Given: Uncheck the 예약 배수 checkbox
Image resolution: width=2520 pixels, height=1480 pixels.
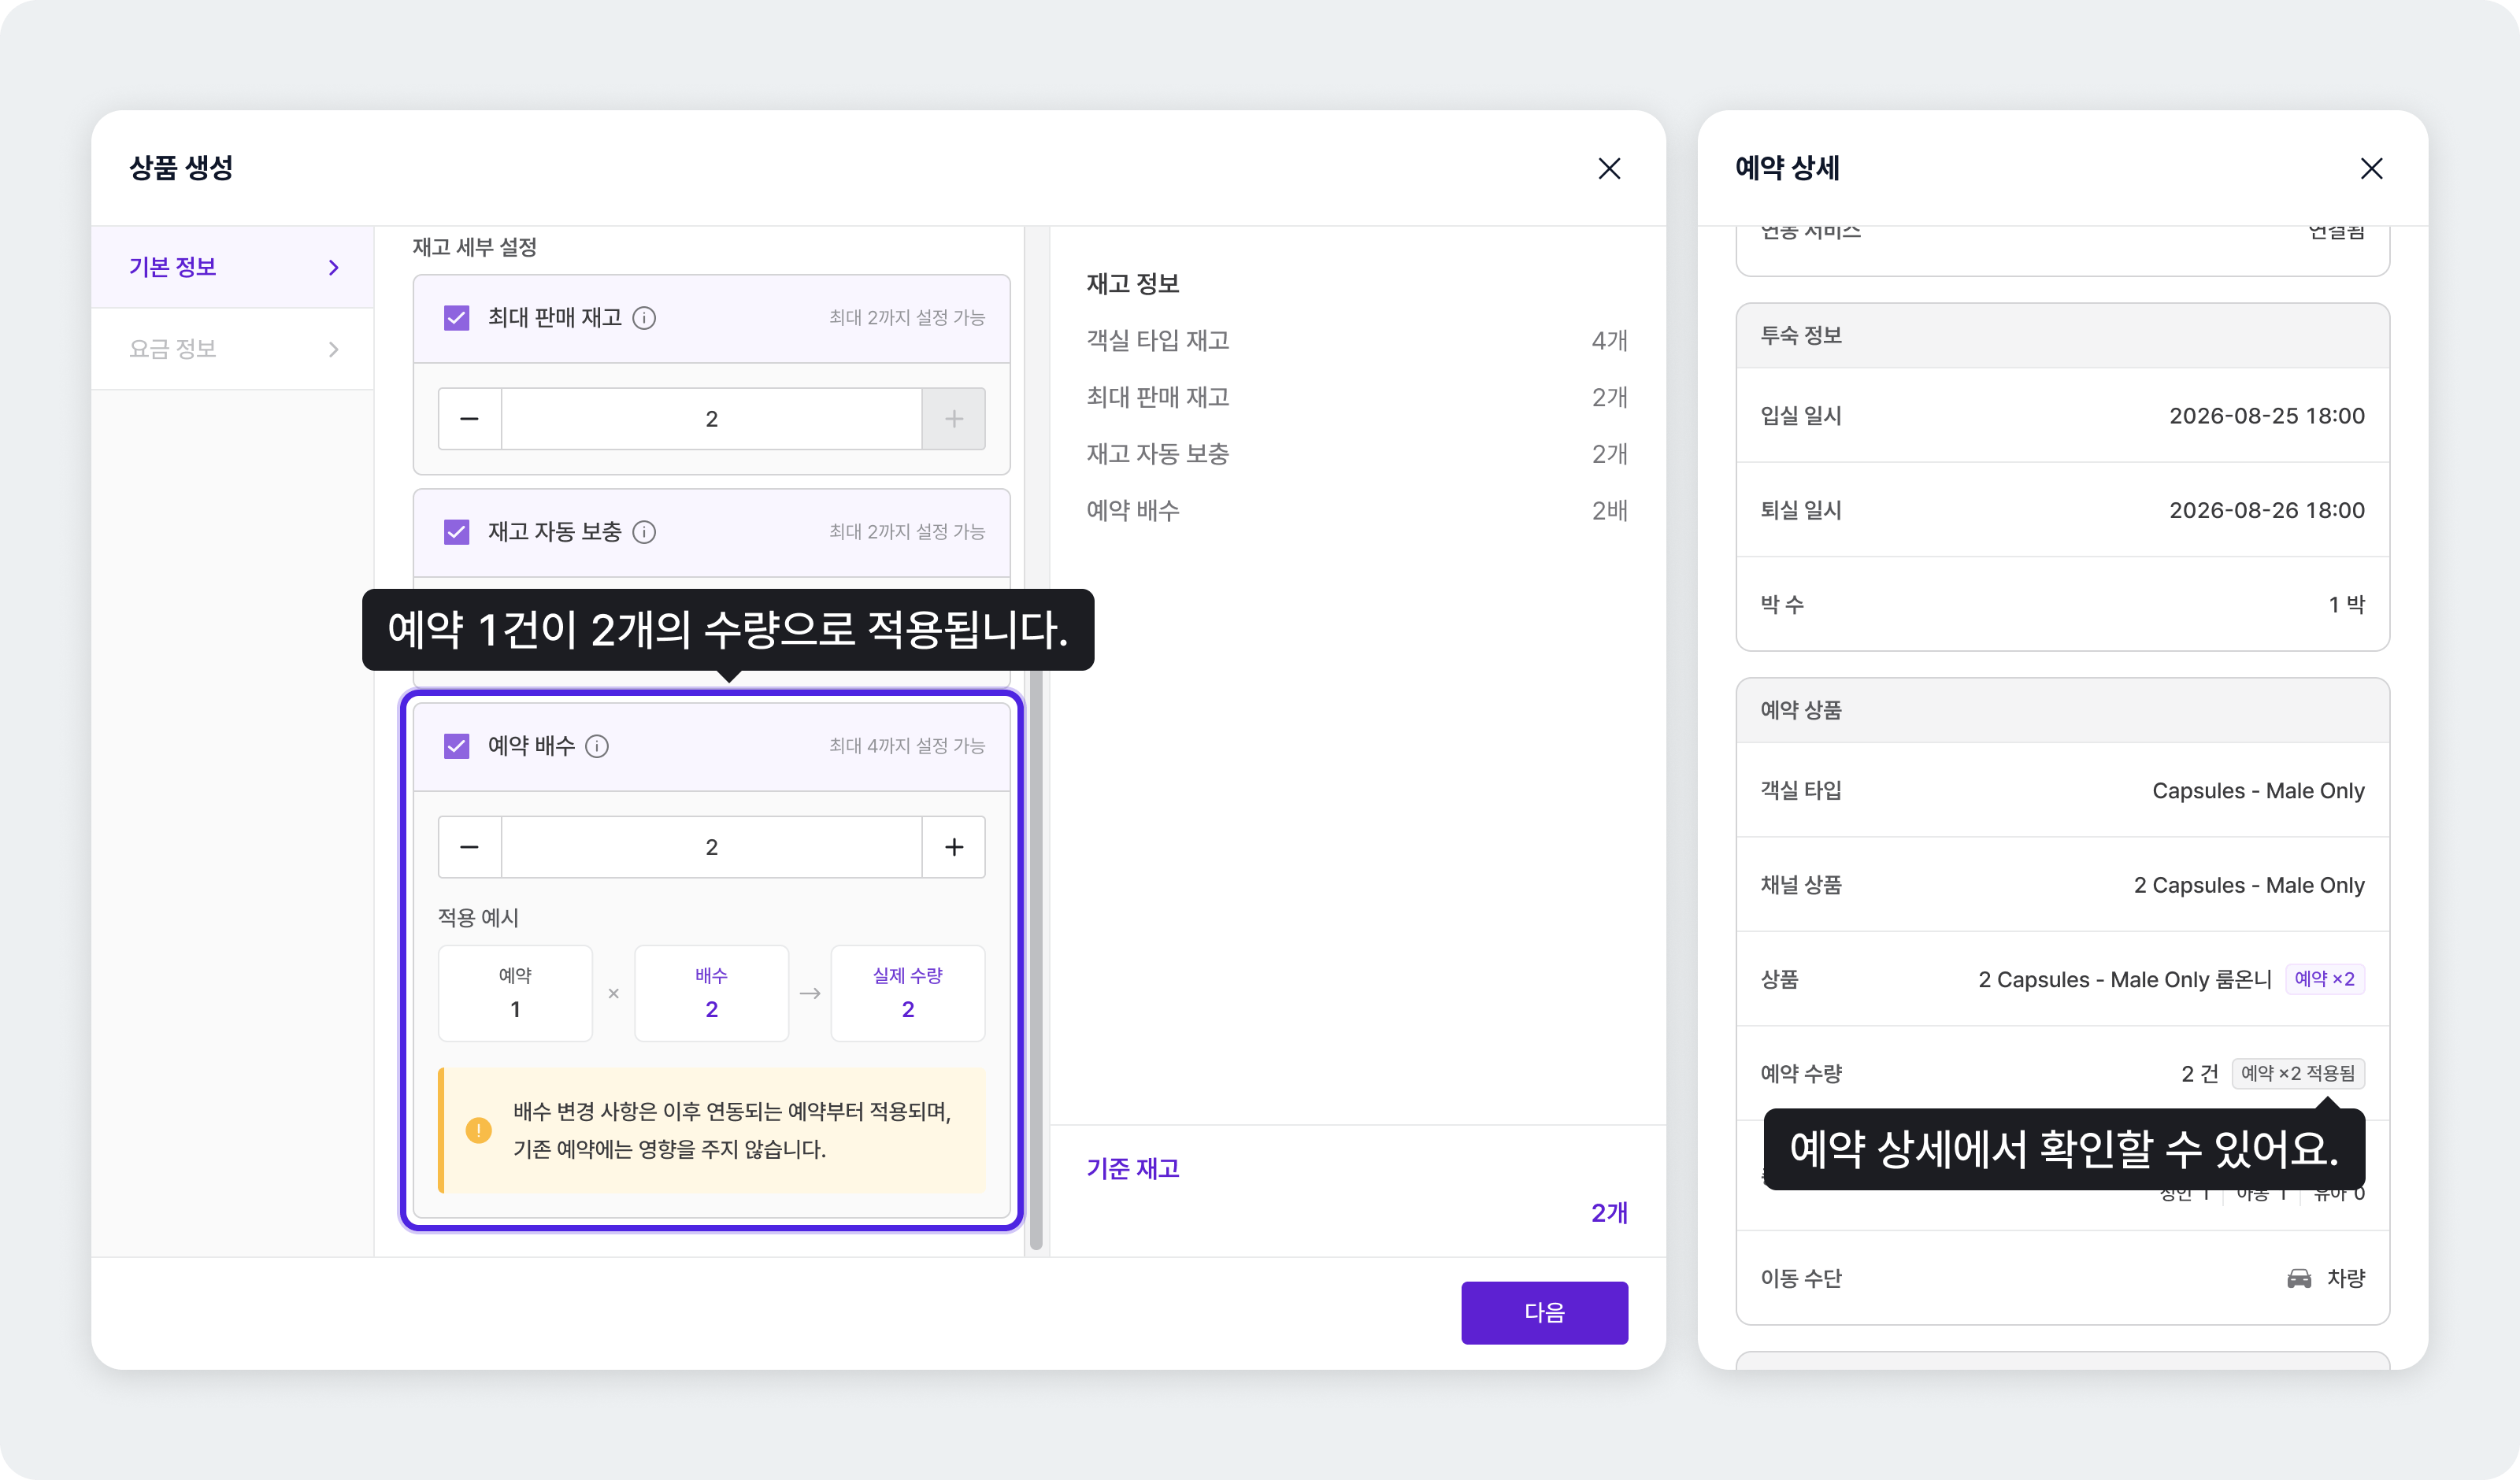Looking at the screenshot, I should tap(457, 746).
